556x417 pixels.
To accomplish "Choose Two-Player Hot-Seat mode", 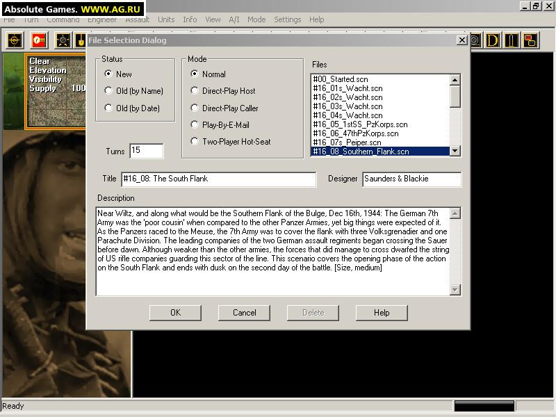I will 231,142.
